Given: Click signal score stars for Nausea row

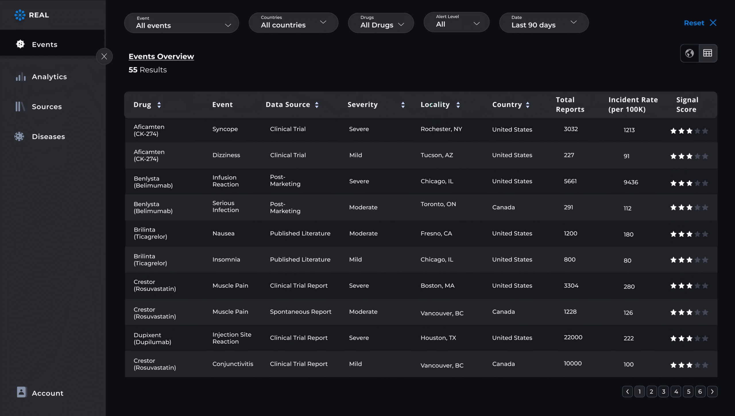Looking at the screenshot, I should tap(689, 234).
